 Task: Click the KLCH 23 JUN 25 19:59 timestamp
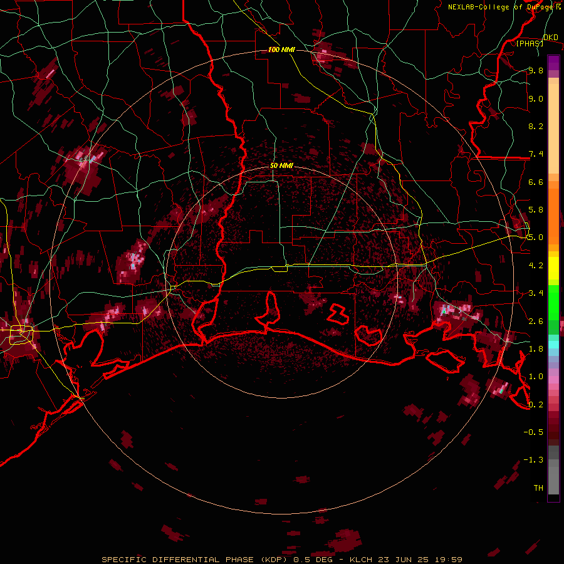(407, 560)
